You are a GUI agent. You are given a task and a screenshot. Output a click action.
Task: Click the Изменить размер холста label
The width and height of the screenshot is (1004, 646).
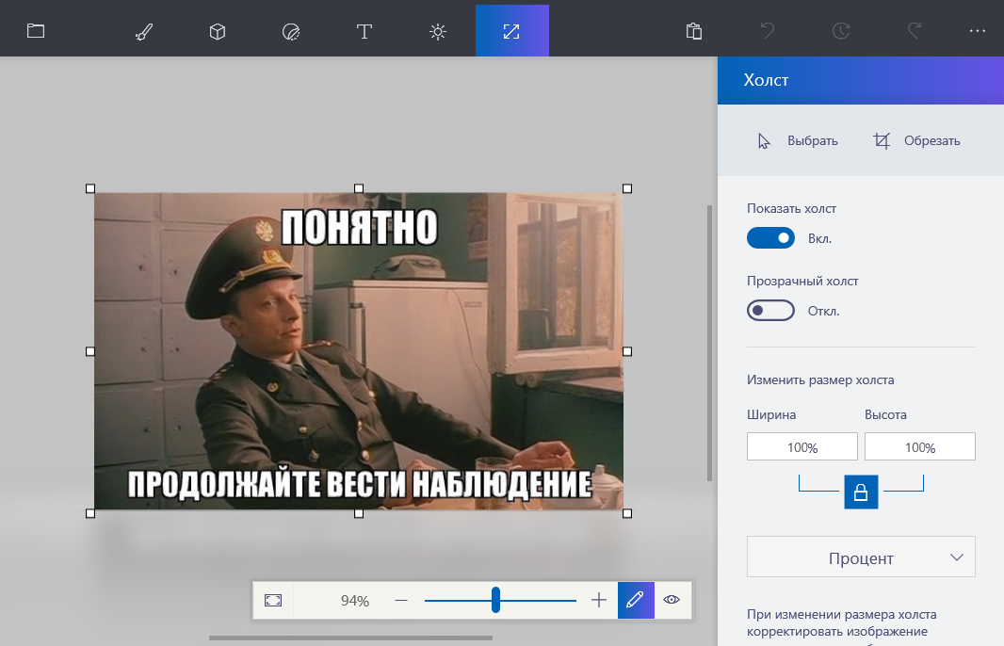point(820,380)
